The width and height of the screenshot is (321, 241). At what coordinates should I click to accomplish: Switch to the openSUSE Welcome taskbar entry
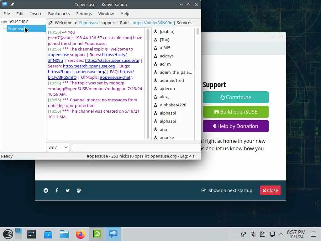[97, 234]
